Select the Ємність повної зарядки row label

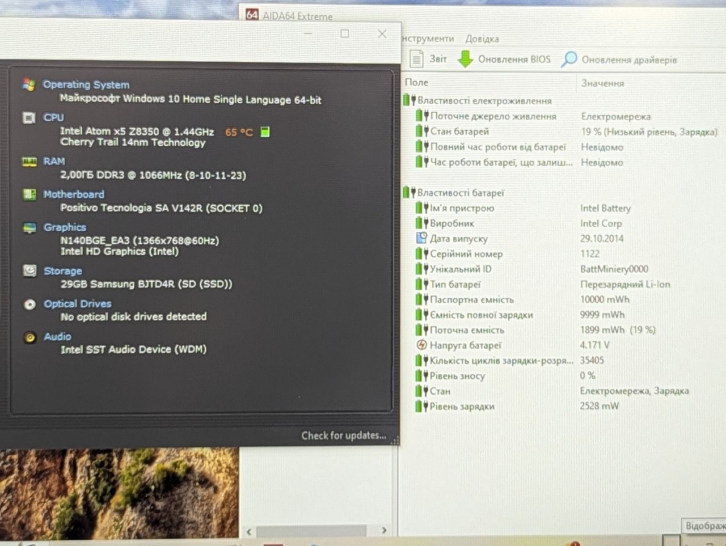point(482,315)
